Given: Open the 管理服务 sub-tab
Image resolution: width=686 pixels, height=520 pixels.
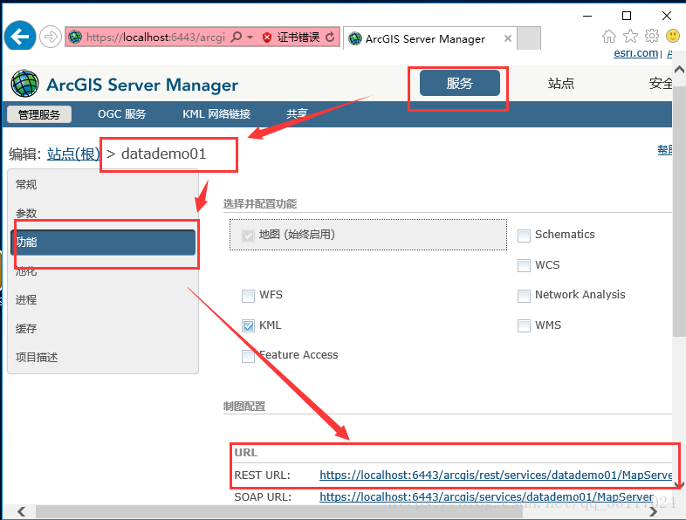Looking at the screenshot, I should click(39, 114).
